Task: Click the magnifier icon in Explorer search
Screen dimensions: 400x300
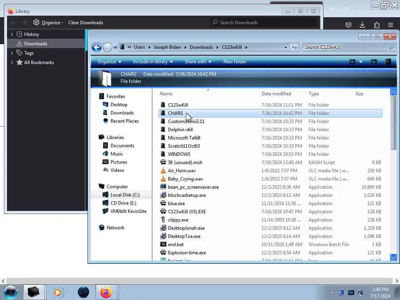Action: (391, 47)
